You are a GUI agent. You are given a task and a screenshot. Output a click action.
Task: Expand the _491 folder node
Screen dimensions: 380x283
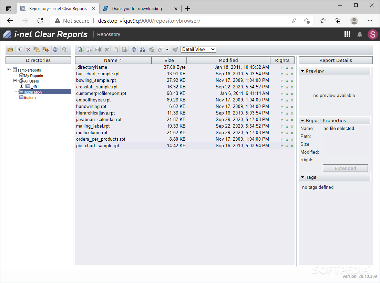[21, 86]
